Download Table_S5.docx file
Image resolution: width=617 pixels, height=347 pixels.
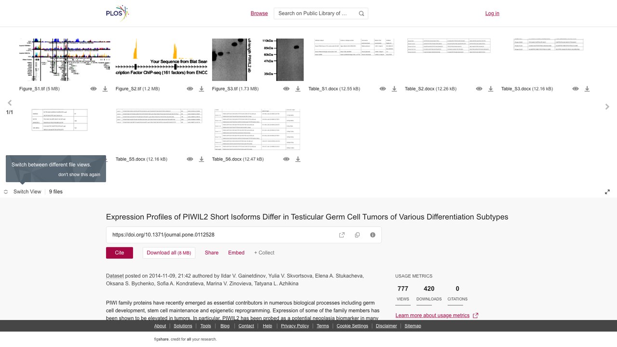click(x=201, y=159)
